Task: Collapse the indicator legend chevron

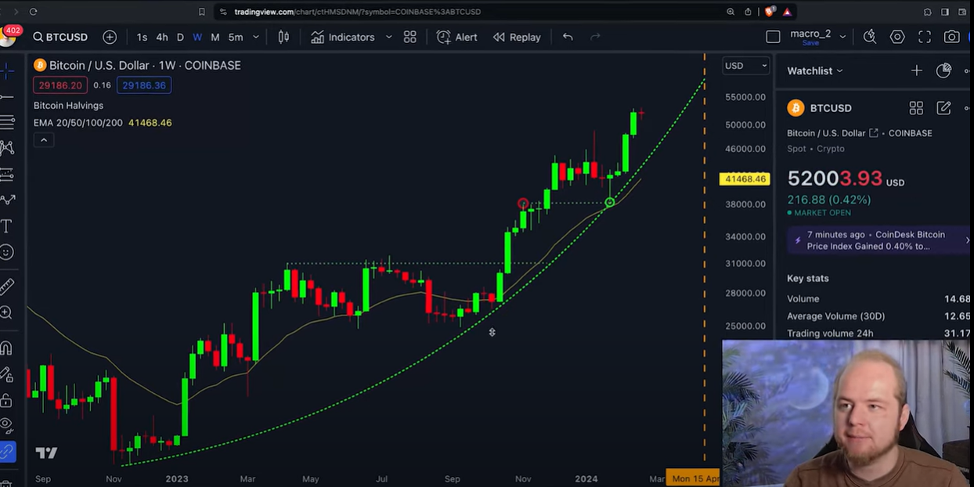Action: (44, 140)
